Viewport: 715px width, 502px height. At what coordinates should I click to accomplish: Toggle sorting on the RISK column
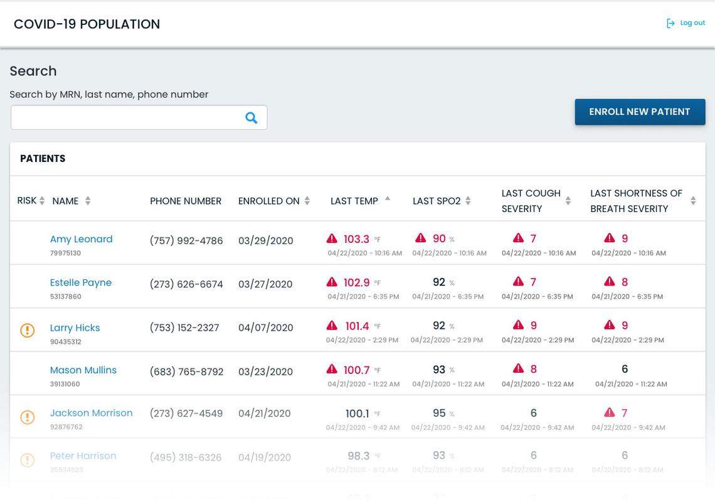tap(41, 200)
